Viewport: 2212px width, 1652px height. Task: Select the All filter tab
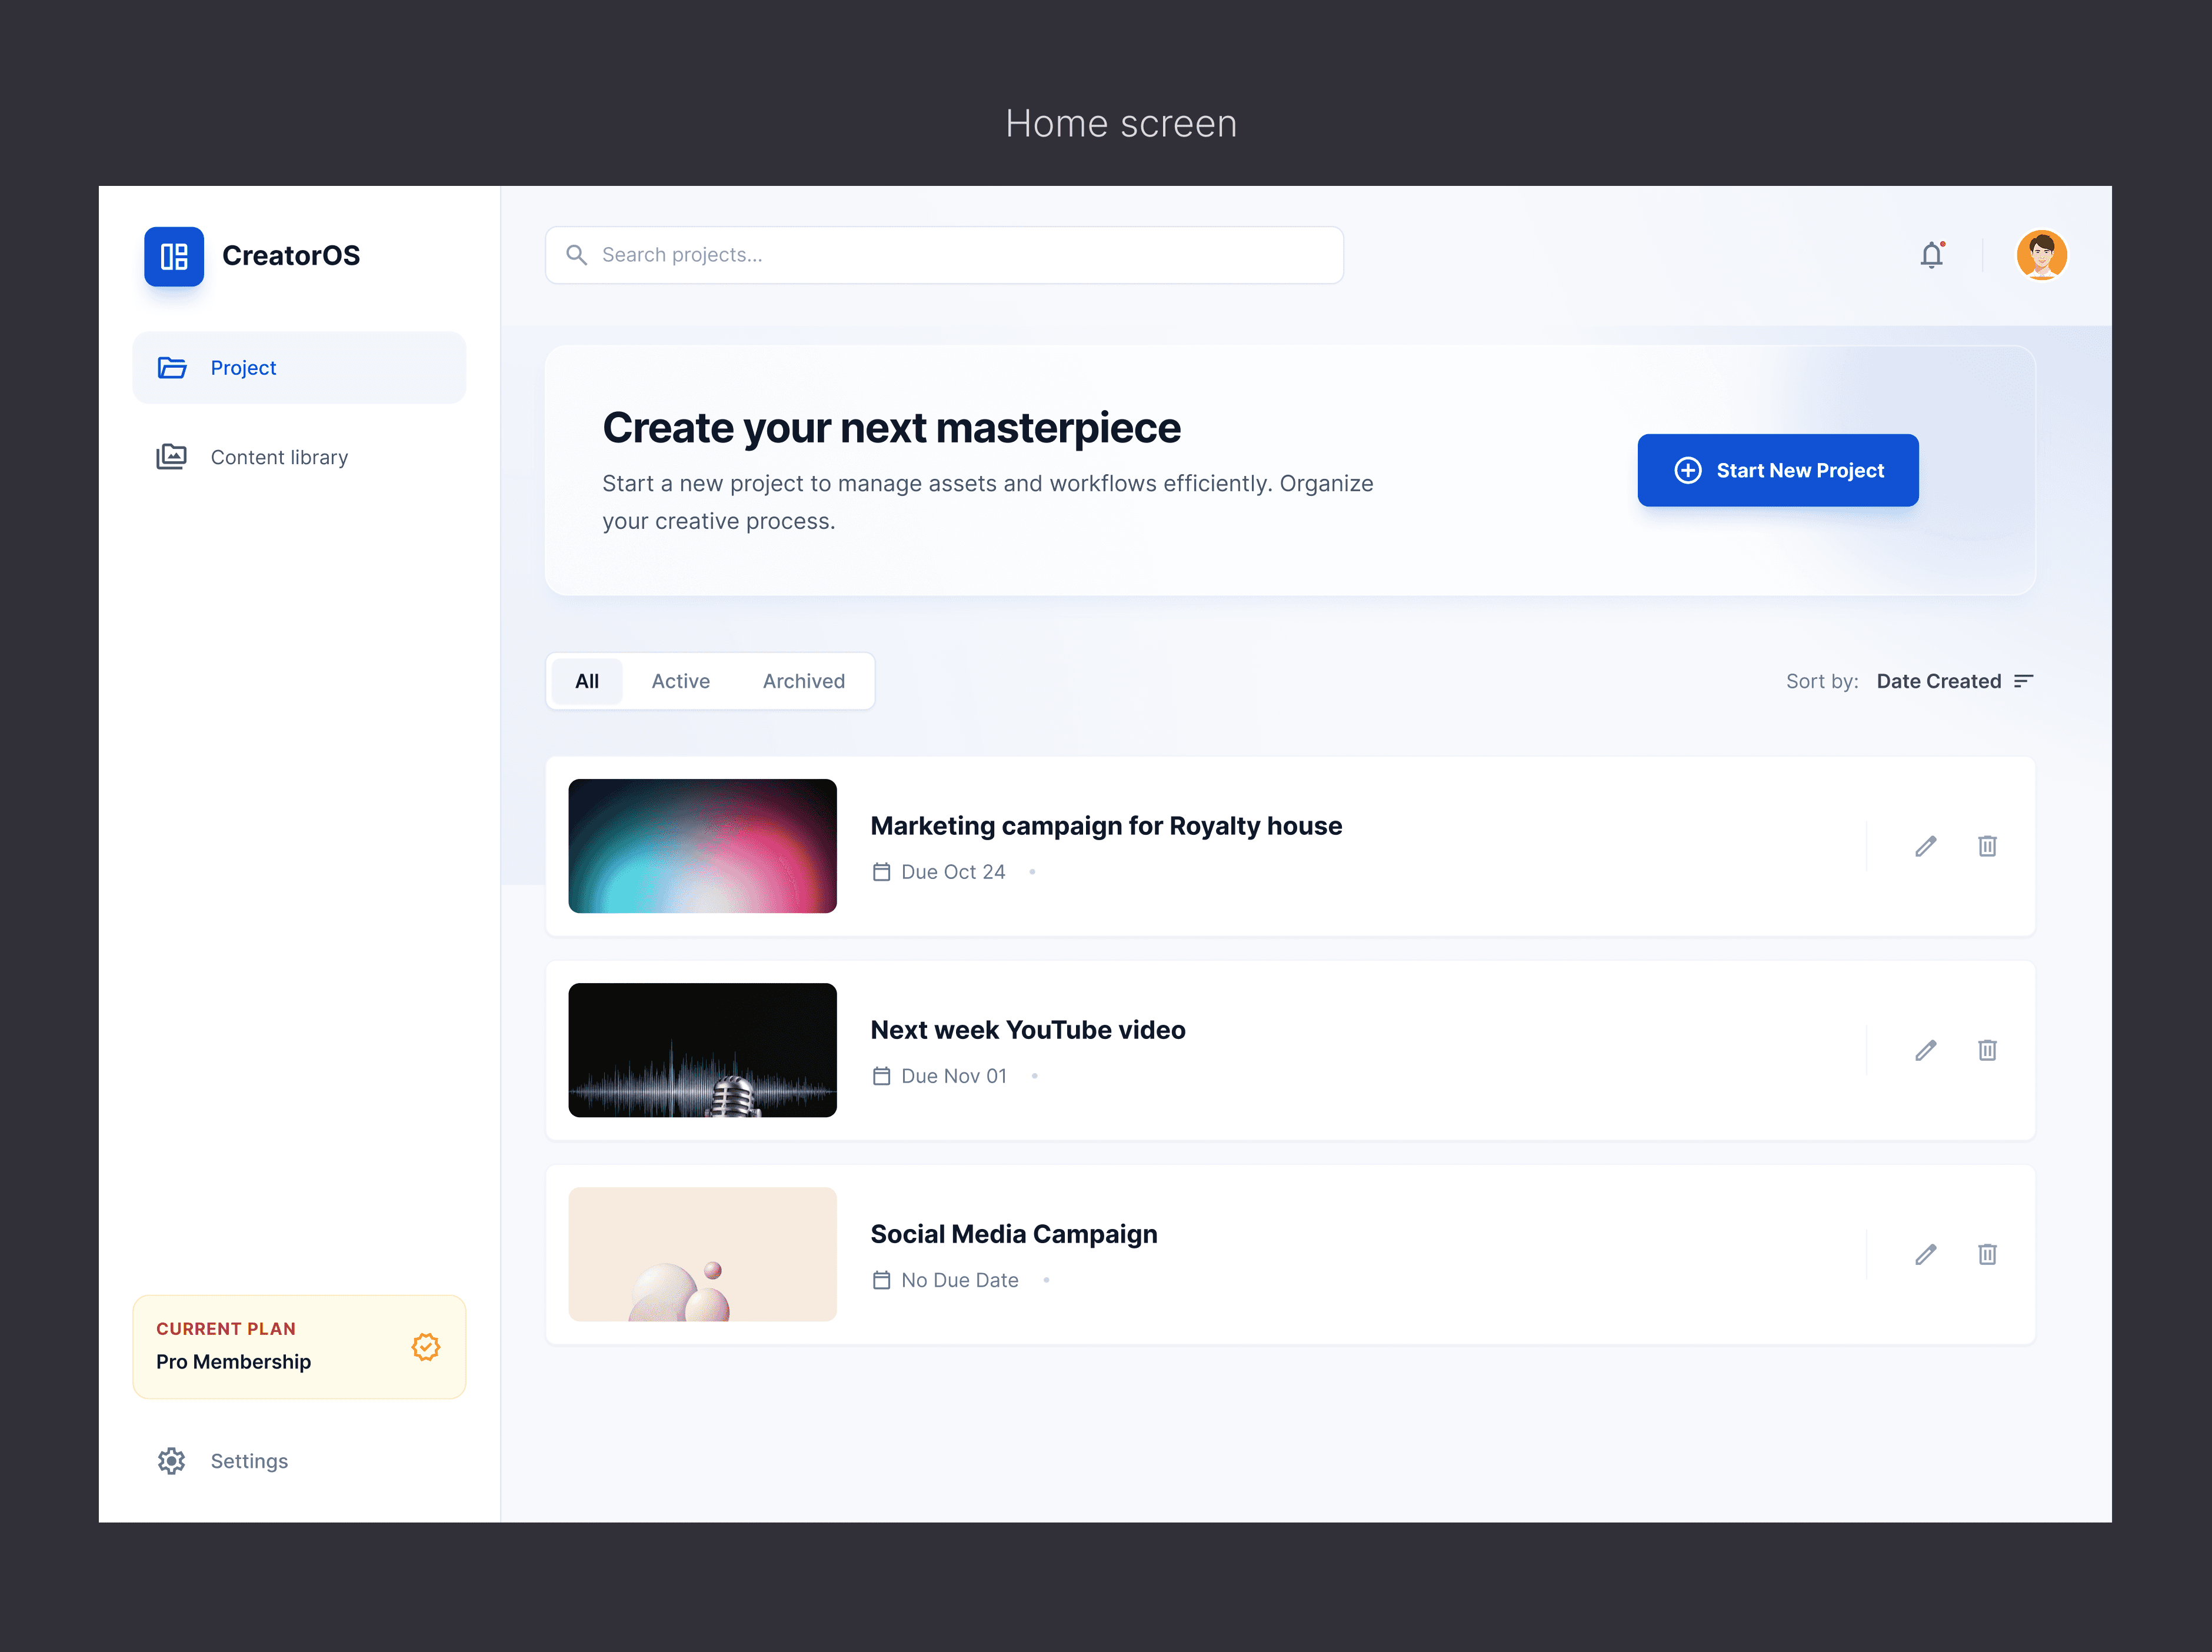[587, 681]
